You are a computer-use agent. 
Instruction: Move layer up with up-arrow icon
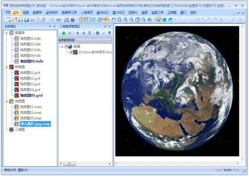tap(78, 33)
